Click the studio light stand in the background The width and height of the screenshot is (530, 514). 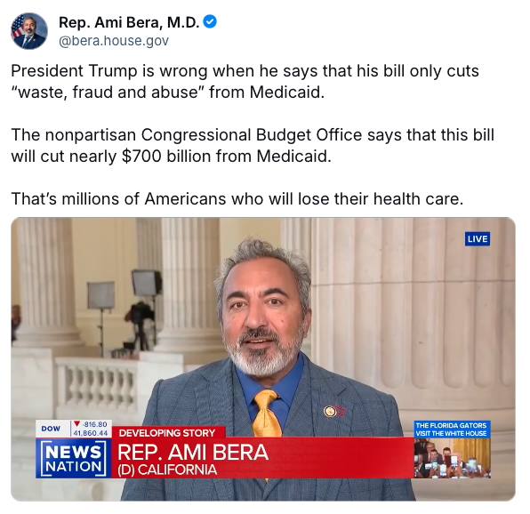101,317
